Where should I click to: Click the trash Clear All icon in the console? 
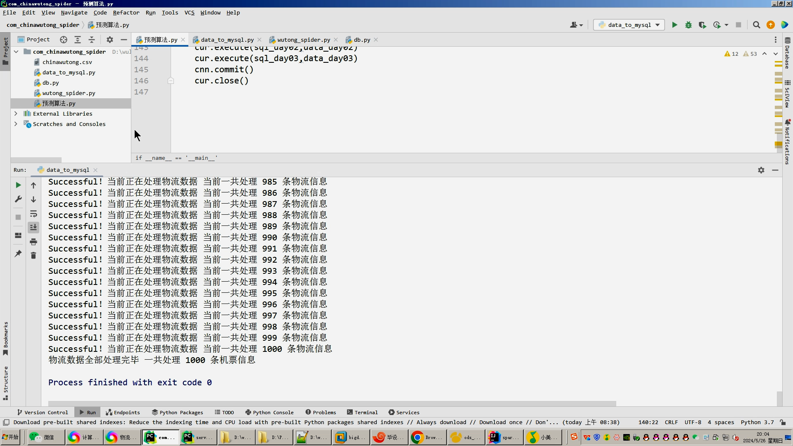pos(33,256)
